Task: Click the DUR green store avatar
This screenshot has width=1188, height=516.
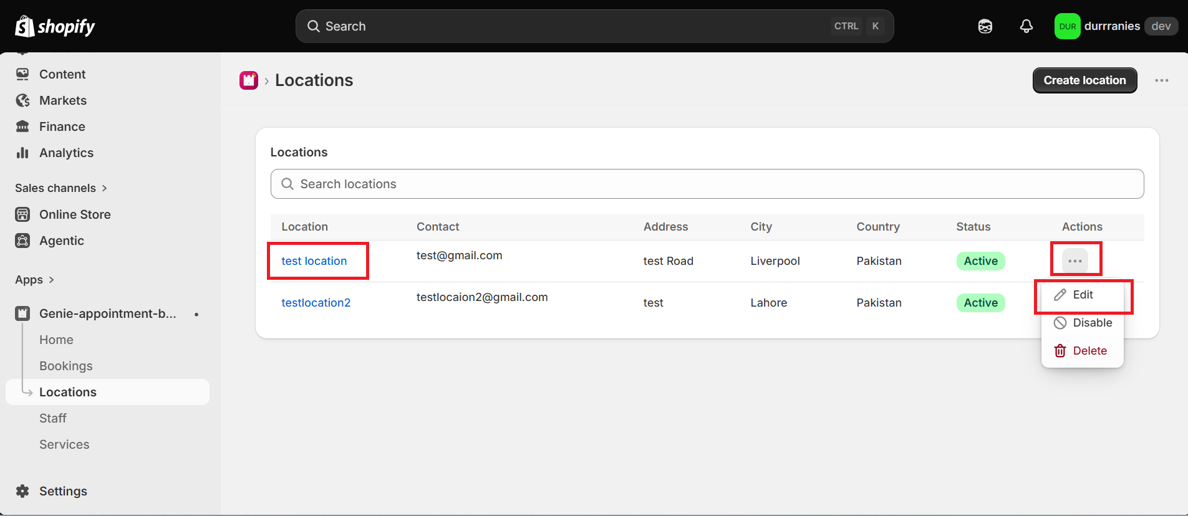Action: coord(1067,26)
